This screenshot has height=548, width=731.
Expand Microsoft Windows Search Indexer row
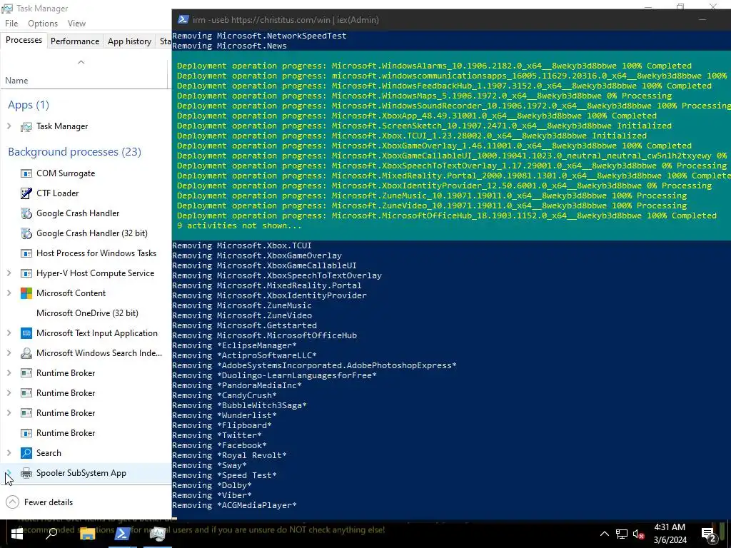[9, 353]
